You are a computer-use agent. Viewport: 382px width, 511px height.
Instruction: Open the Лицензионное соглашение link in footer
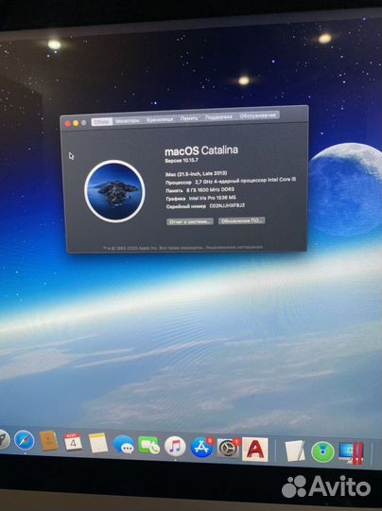234,247
